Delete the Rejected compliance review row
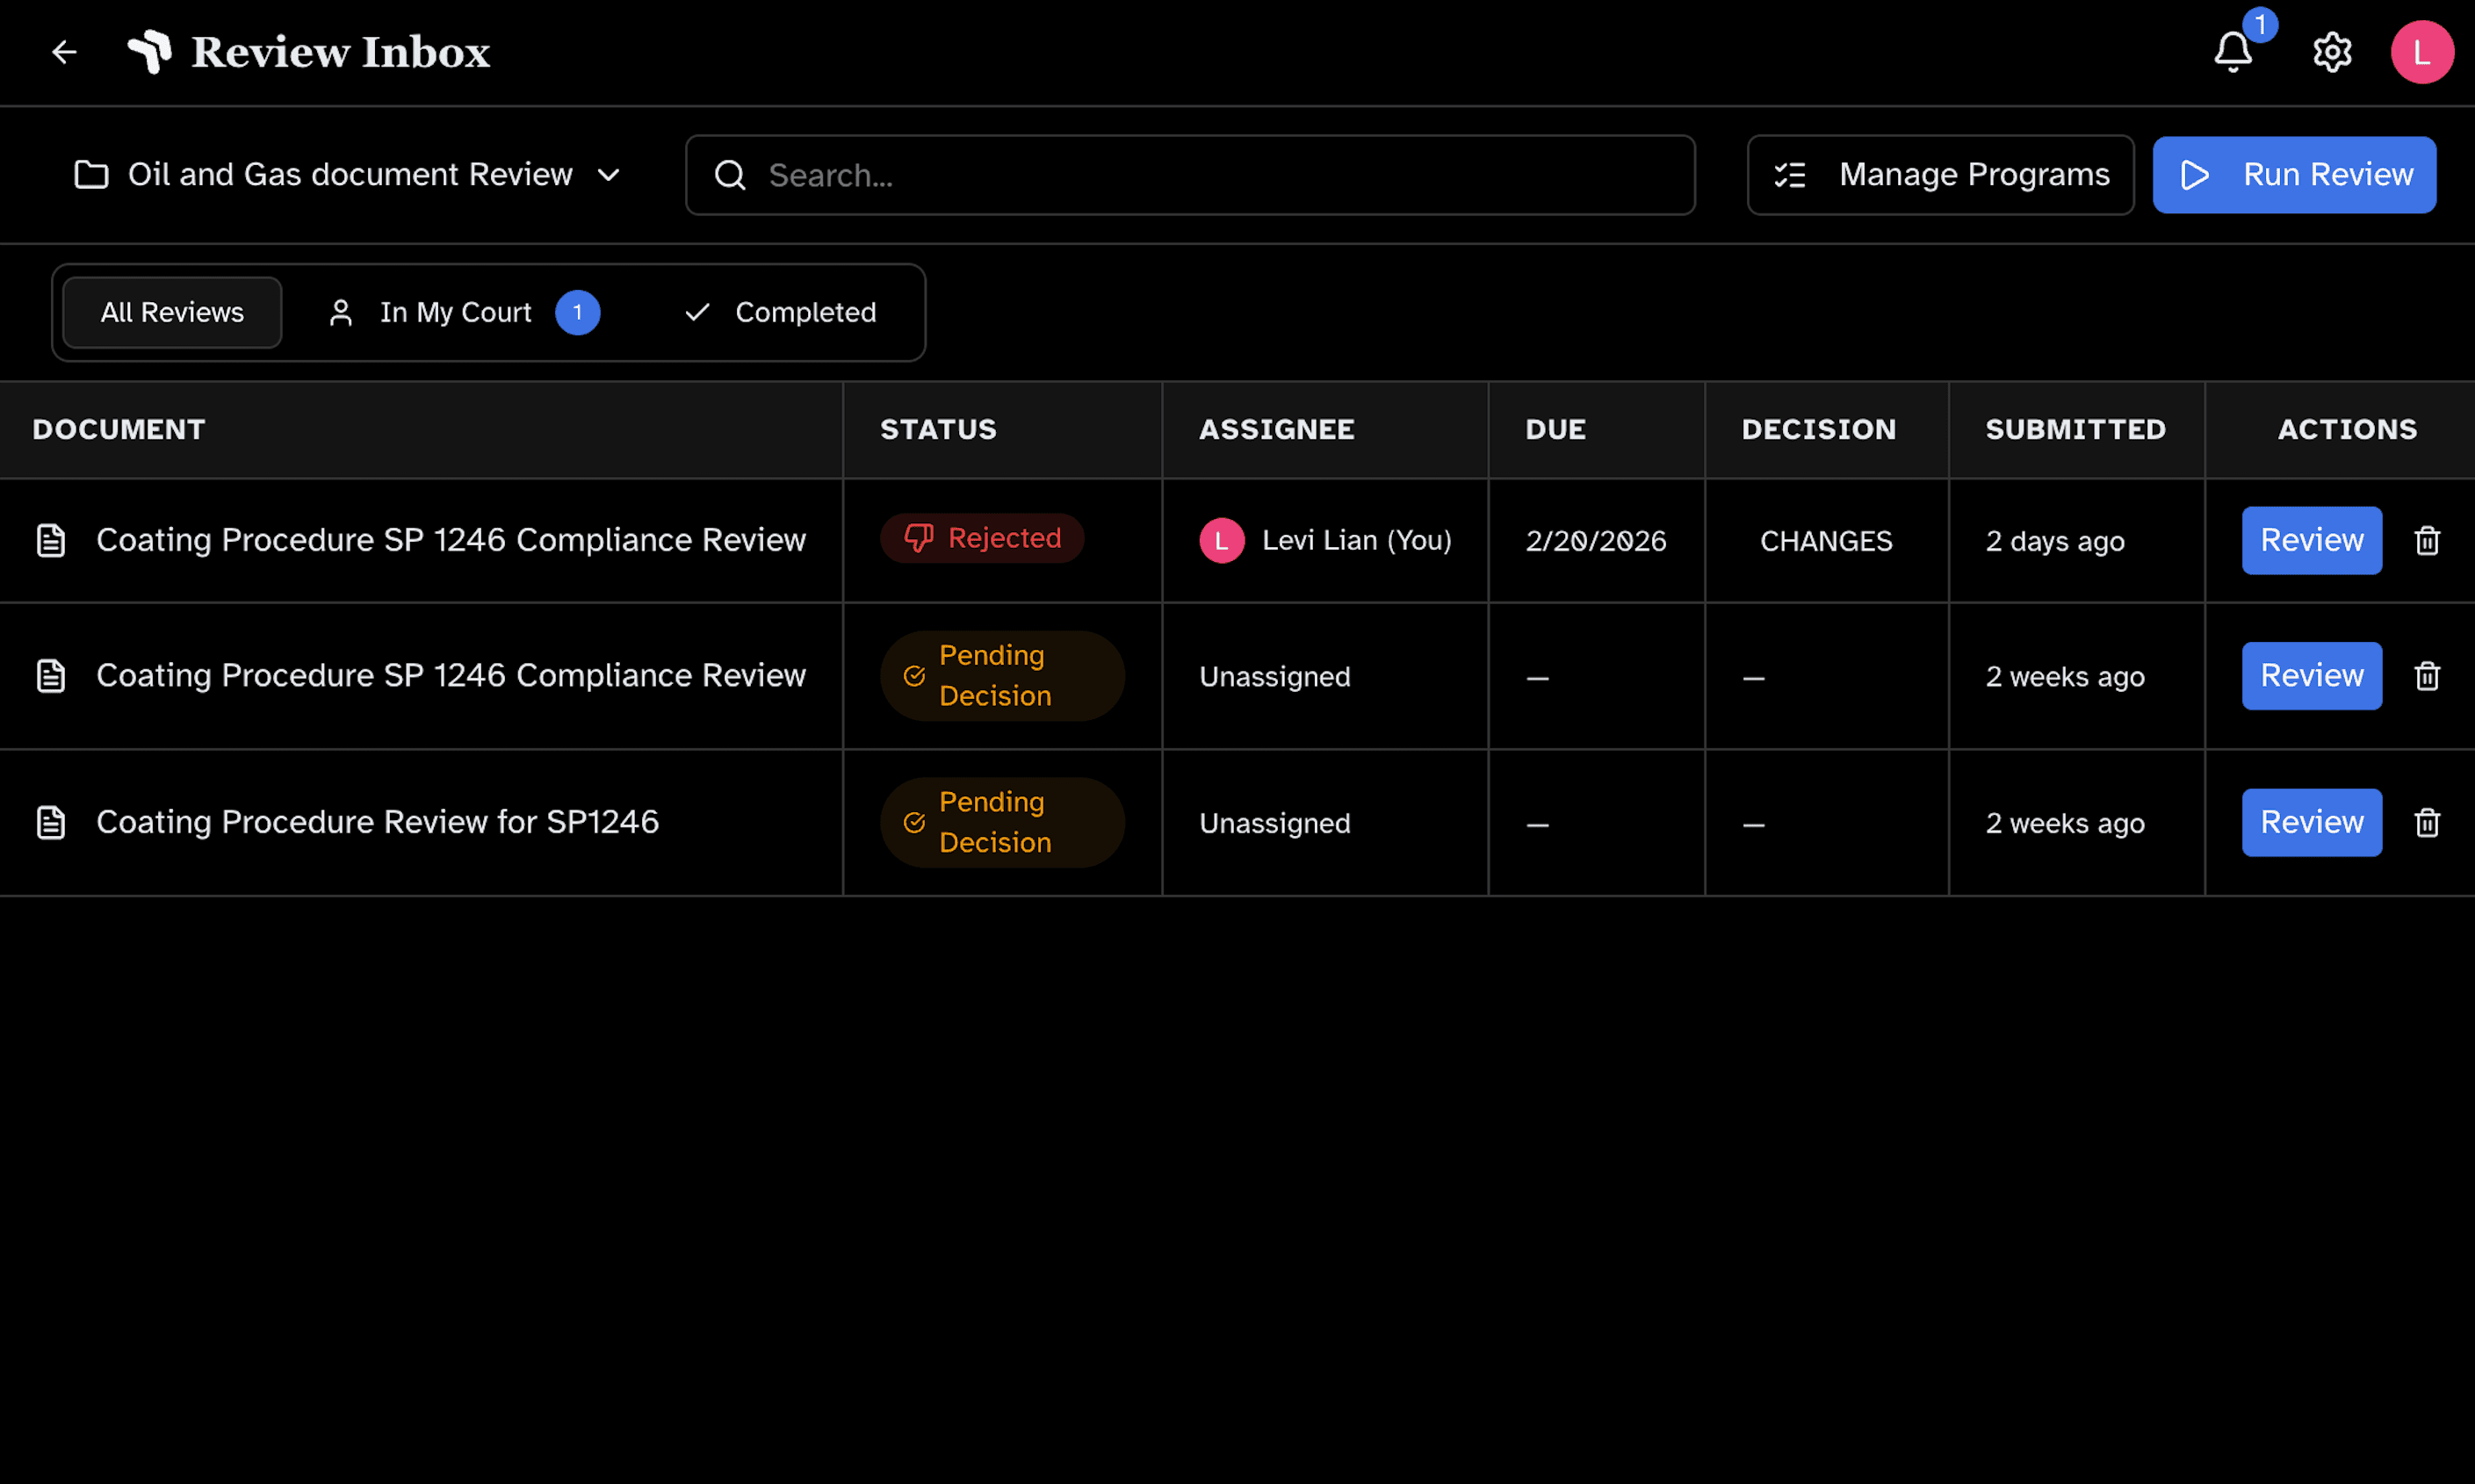The height and width of the screenshot is (1484, 2475). [2427, 541]
